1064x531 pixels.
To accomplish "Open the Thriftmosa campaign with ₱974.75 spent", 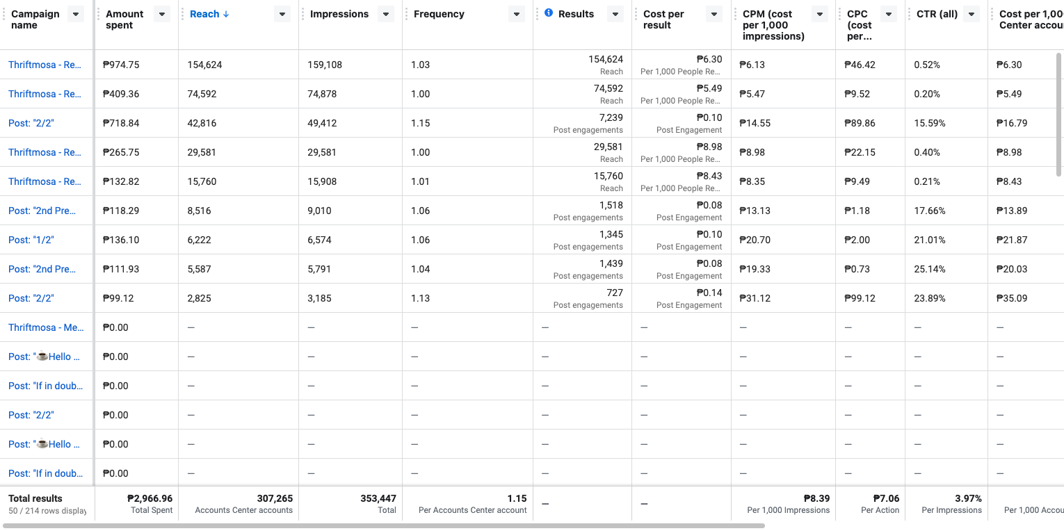I will point(45,65).
